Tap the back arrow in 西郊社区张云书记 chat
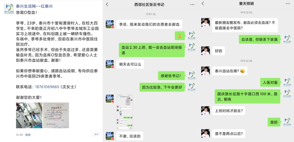This screenshot has height=142, width=294. coord(107,5)
